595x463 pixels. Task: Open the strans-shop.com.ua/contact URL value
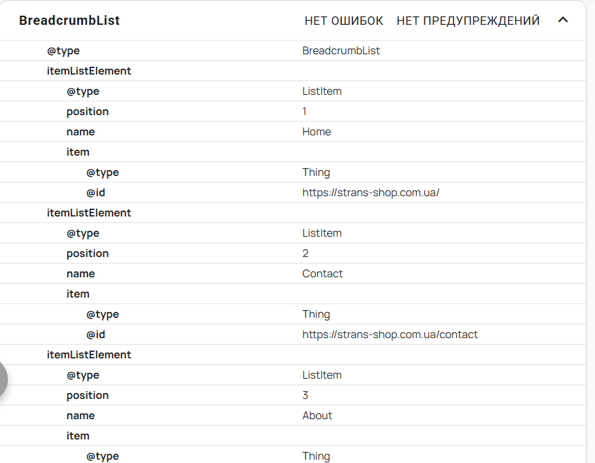point(390,334)
